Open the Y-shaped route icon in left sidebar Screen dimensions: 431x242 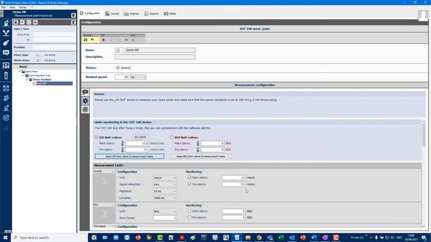coord(6,33)
